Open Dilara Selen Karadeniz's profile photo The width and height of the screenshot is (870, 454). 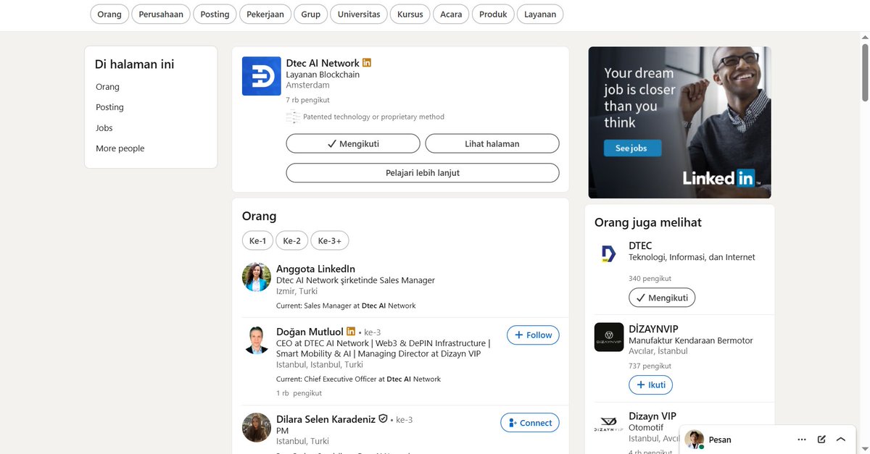pyautogui.click(x=257, y=427)
